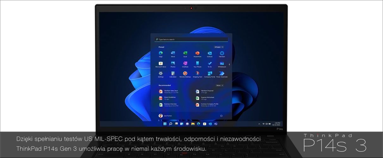383x158 pixels.
Task: Open PowerPoint in the Start menu
Action: click(x=197, y=54)
